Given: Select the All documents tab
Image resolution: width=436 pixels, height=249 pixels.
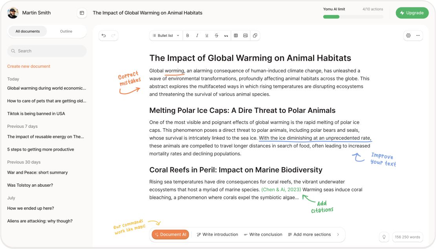Looking at the screenshot, I should [27, 31].
